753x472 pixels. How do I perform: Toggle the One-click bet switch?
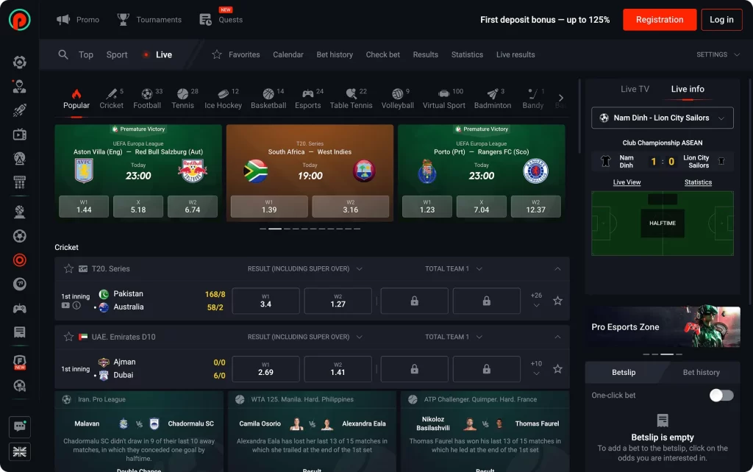[721, 396]
